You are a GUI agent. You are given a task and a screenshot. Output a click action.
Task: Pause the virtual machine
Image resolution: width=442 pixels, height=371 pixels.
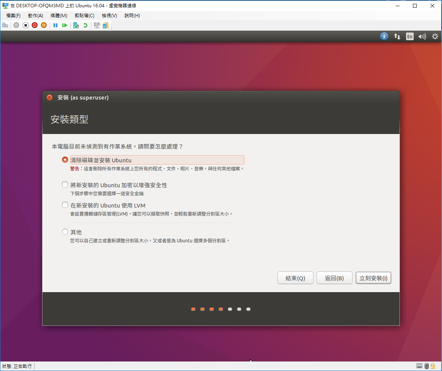(x=55, y=25)
